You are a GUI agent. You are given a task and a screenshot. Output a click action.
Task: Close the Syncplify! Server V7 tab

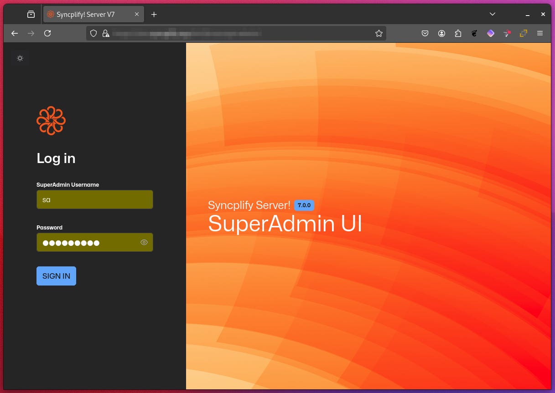pos(137,15)
